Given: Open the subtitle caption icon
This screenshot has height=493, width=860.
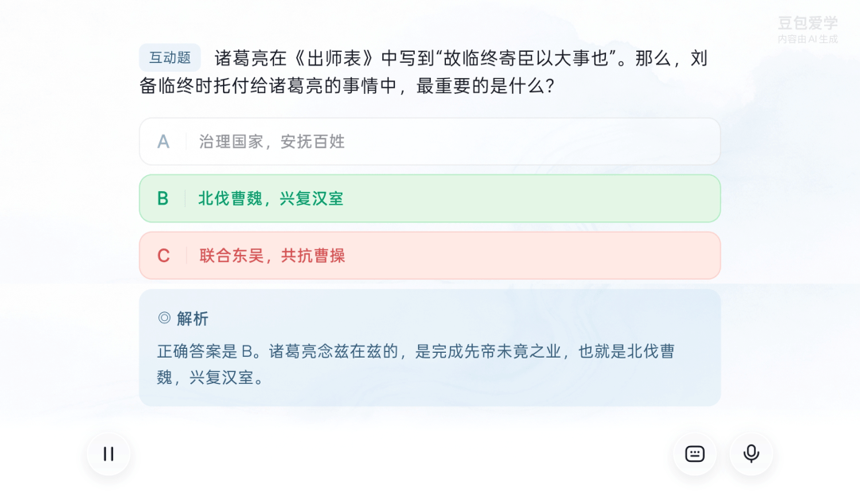Looking at the screenshot, I should 695,453.
